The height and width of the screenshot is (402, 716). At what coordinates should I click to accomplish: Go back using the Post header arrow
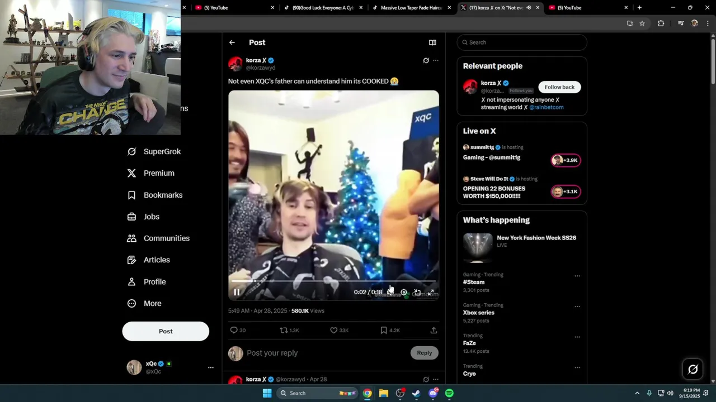tap(232, 42)
